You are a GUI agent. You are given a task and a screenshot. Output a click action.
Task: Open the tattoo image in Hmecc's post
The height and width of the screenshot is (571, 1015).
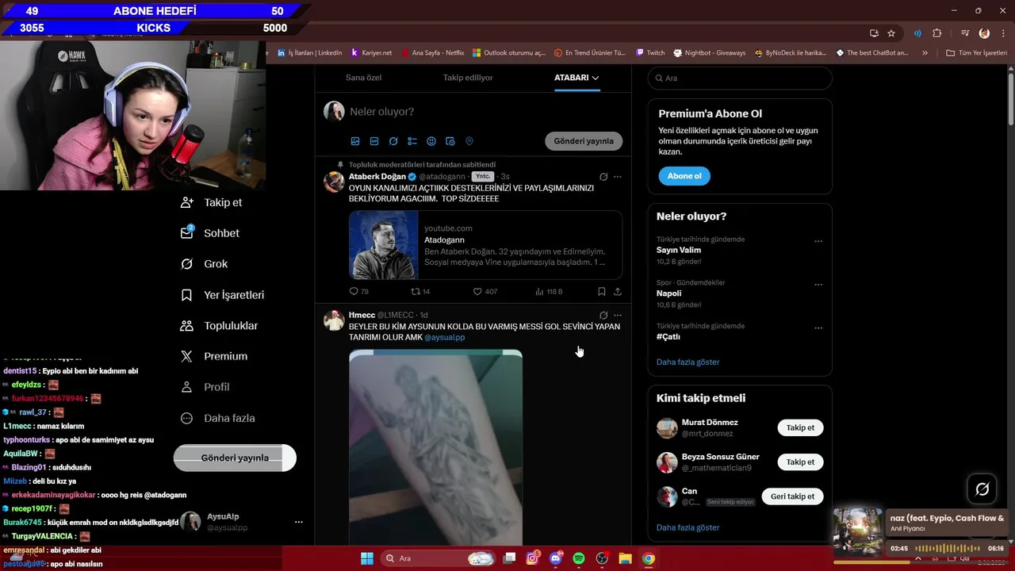click(435, 447)
